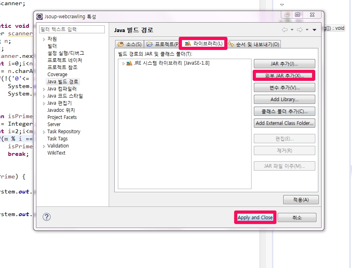Click the Add Library button
The image size is (352, 268).
[x=284, y=100]
